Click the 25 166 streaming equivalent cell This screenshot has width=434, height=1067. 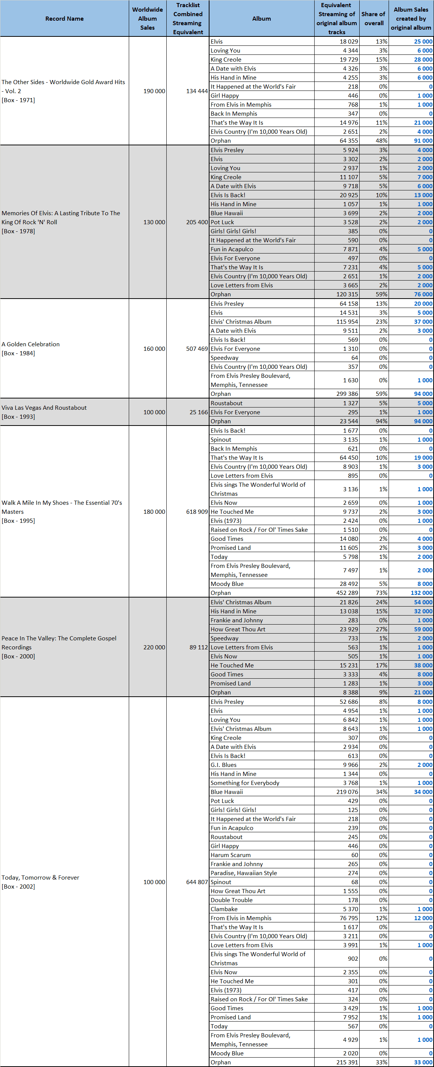tap(188, 412)
